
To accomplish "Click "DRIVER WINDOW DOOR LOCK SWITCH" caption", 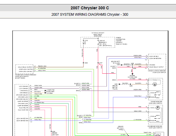I will point(156,103).
